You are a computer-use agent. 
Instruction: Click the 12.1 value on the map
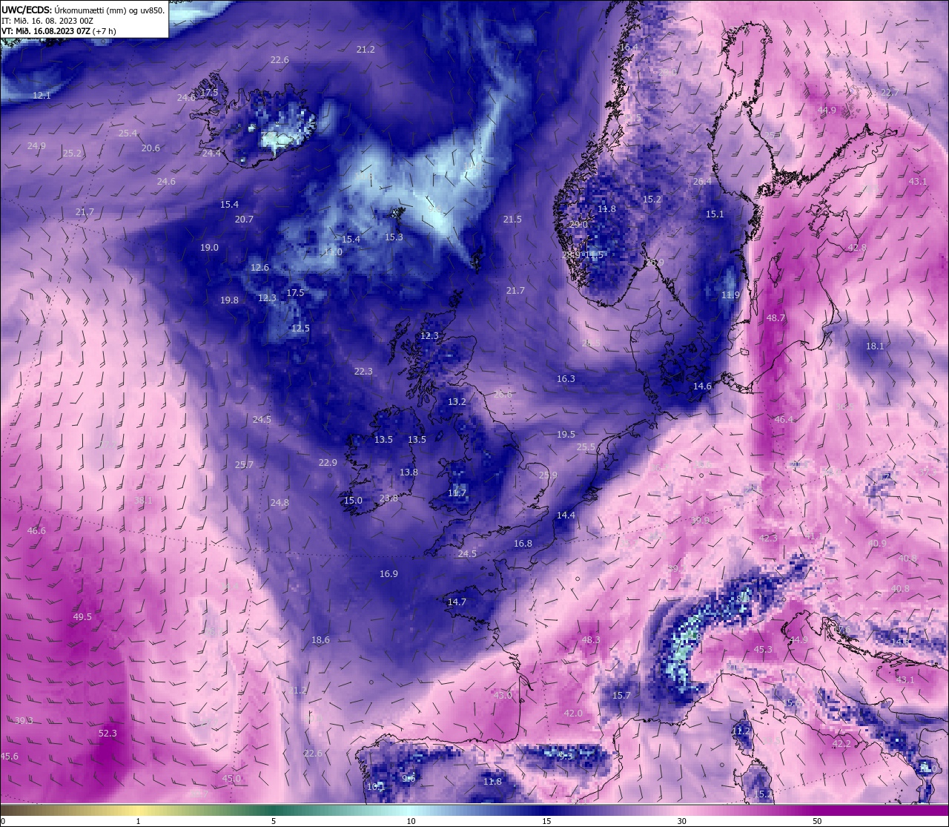(x=42, y=95)
